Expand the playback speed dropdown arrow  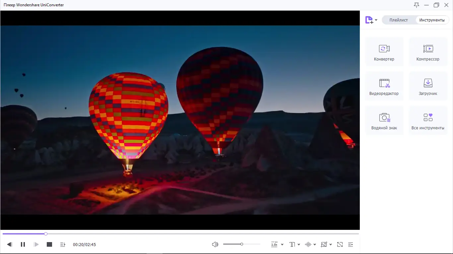pos(282,245)
